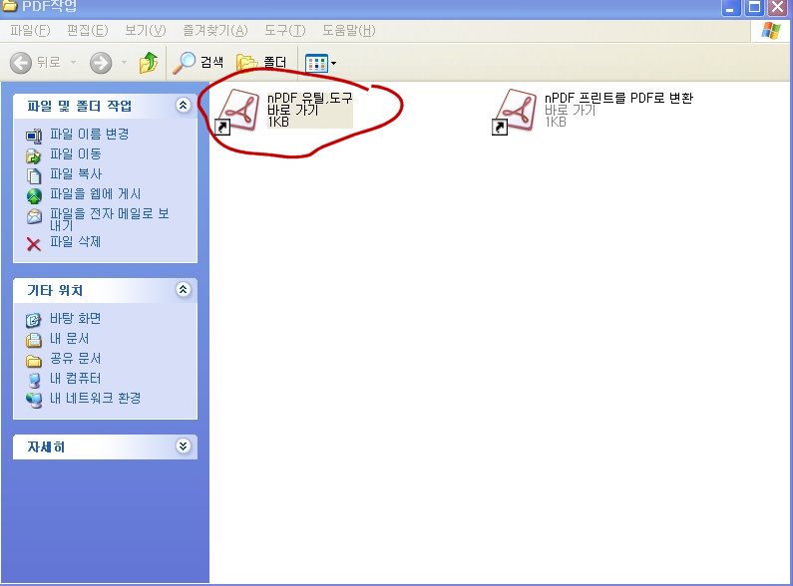The height and width of the screenshot is (586, 793).
Task: Click 파일 복사 copy link
Action: tap(75, 173)
